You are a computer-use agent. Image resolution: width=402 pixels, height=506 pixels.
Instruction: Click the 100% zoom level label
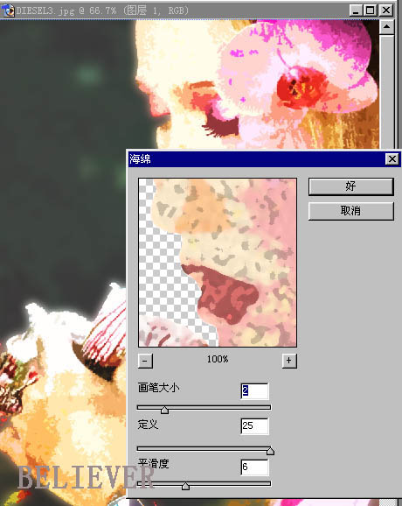coord(218,359)
